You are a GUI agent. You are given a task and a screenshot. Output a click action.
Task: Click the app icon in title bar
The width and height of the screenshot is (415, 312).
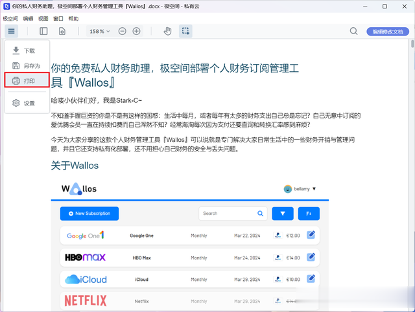click(x=6, y=6)
